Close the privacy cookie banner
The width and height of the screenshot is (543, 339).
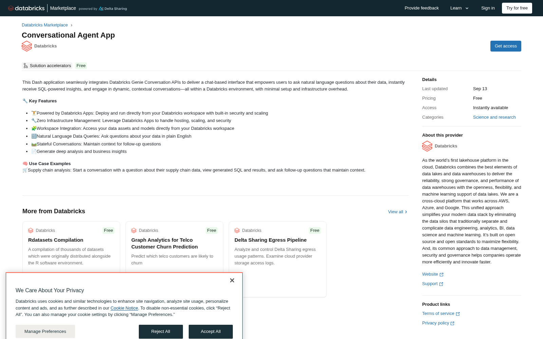[x=232, y=280]
